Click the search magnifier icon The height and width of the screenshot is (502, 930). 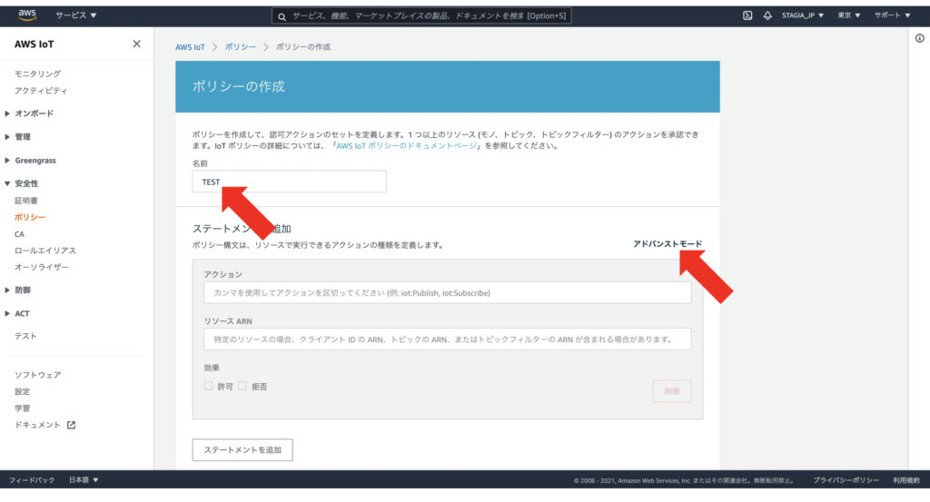282,16
